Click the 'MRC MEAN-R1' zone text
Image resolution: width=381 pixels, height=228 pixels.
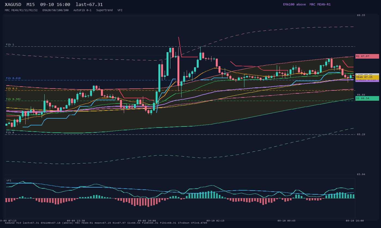320,5
